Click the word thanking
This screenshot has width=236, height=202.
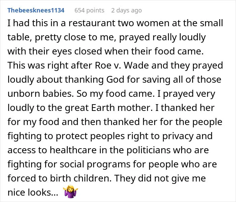84,80
